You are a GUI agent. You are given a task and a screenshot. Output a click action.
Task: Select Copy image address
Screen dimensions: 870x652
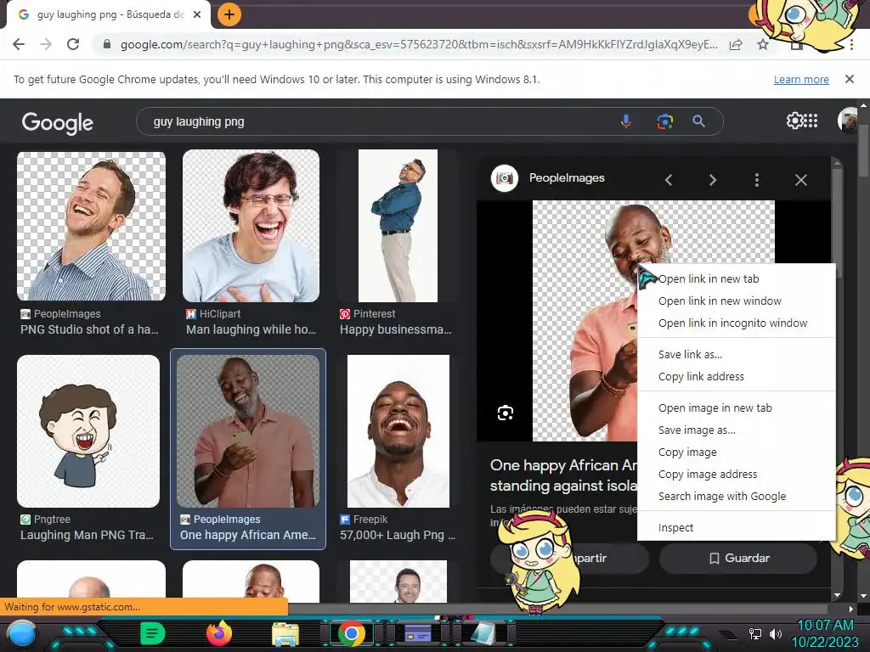coord(737,475)
